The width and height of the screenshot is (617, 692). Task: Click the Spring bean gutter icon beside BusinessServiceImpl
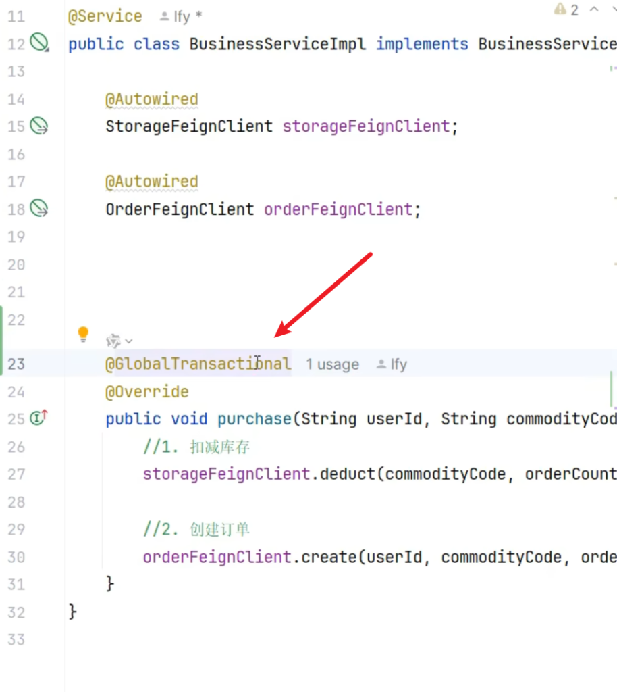click(40, 44)
